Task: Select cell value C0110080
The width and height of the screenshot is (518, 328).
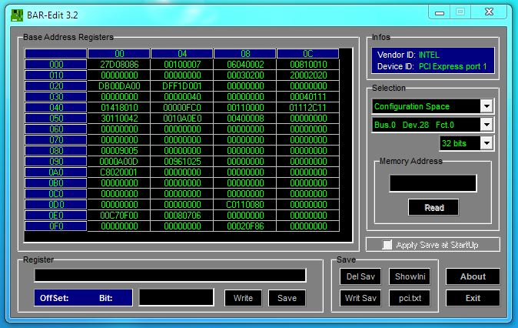Action: 245,205
